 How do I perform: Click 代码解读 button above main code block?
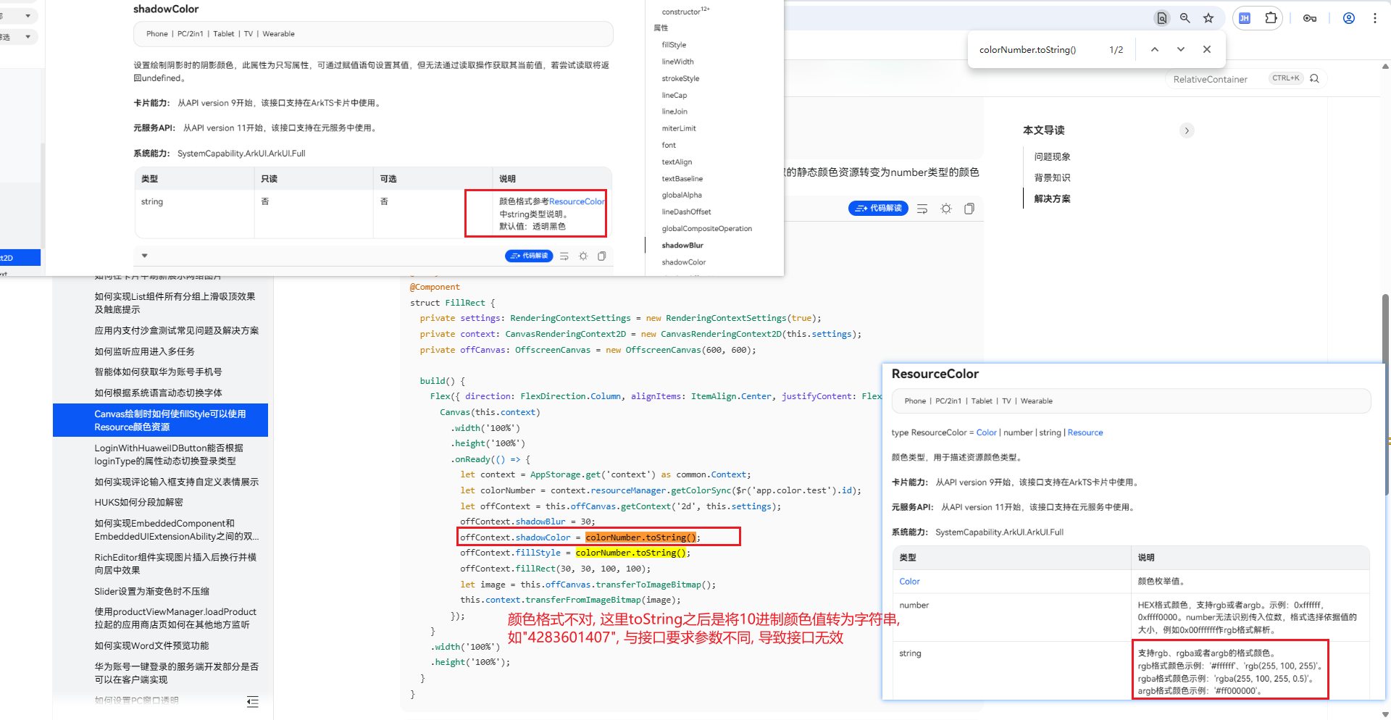click(878, 209)
